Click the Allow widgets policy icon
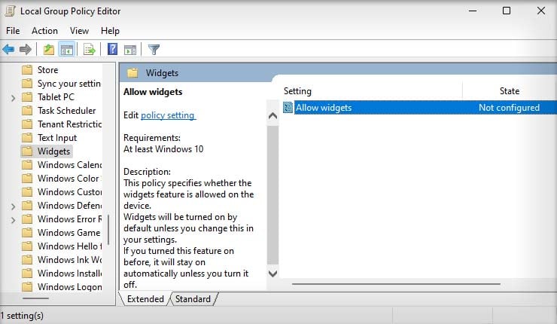This screenshot has width=557, height=324. [x=288, y=108]
